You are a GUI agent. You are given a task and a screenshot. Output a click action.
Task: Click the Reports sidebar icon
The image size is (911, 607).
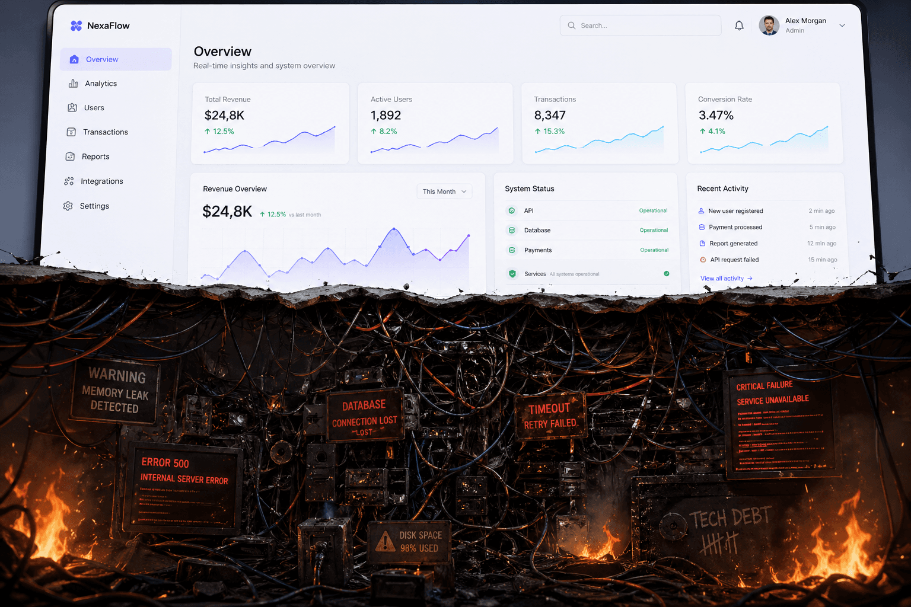(x=70, y=156)
